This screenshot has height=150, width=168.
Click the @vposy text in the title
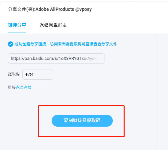(x=84, y=10)
